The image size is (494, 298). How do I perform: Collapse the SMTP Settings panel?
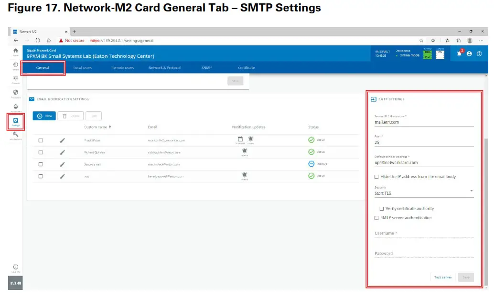click(374, 99)
